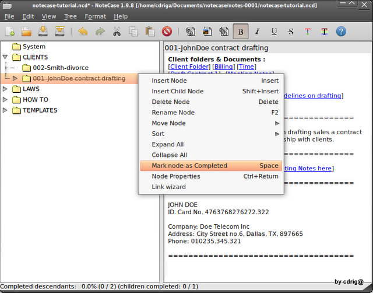Image resolution: width=373 pixels, height=293 pixels.
Task: Click the note title 001-JohnDoe contract drafting
Action: (216, 48)
